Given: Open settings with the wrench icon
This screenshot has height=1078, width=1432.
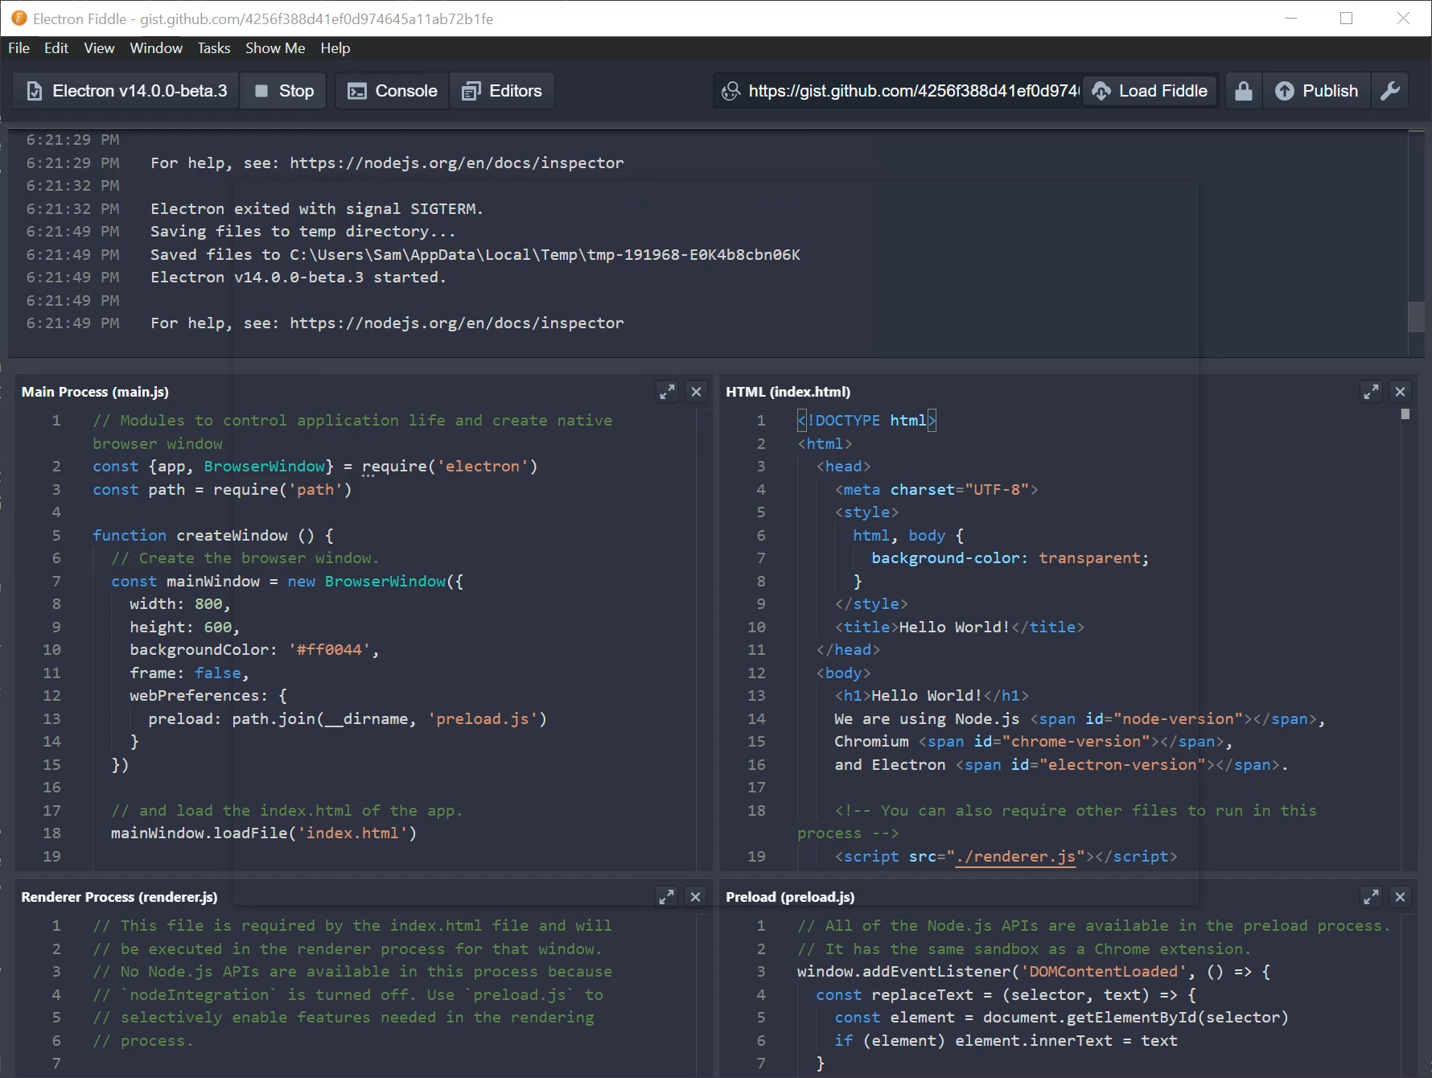Looking at the screenshot, I should coord(1390,91).
